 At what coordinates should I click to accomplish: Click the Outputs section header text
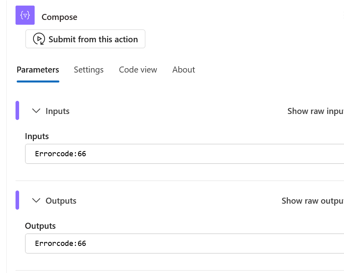61,201
